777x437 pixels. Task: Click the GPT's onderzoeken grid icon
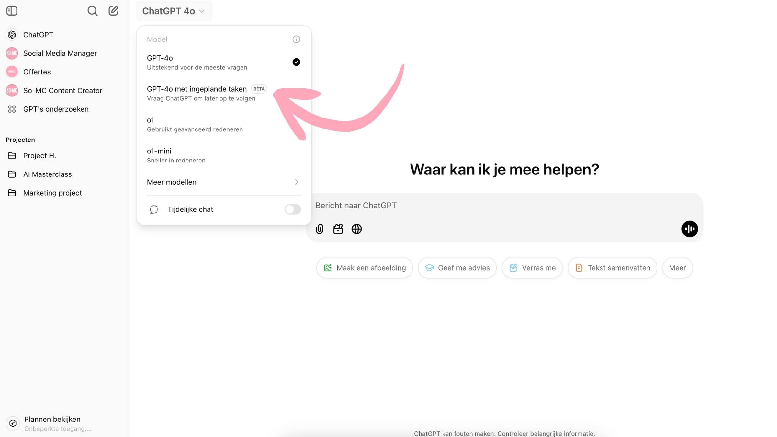pyautogui.click(x=12, y=109)
